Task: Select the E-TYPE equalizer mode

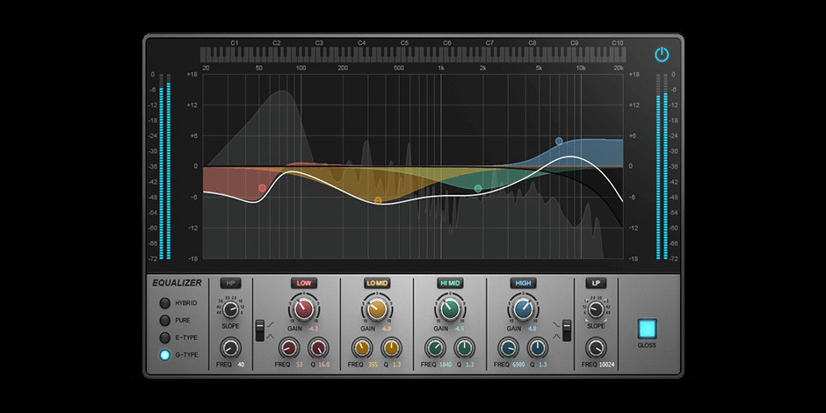Action: 164,338
